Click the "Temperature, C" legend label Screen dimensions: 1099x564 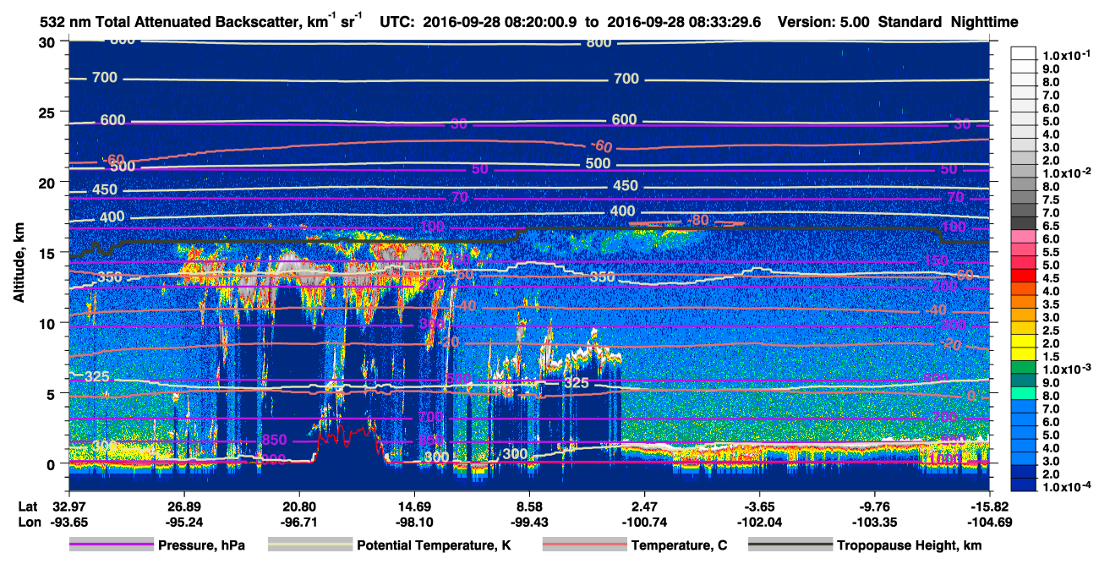[679, 545]
